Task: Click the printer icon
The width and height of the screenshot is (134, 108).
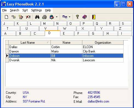Action: tap(44, 17)
